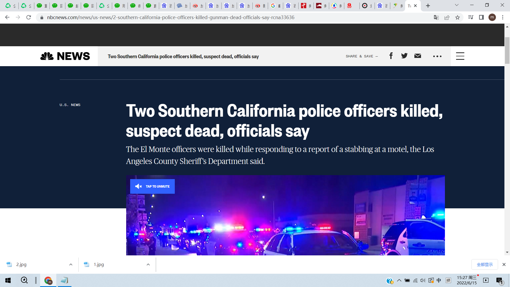The image size is (510, 287).
Task: Switch to the first browser tab
Action: (x=11, y=6)
